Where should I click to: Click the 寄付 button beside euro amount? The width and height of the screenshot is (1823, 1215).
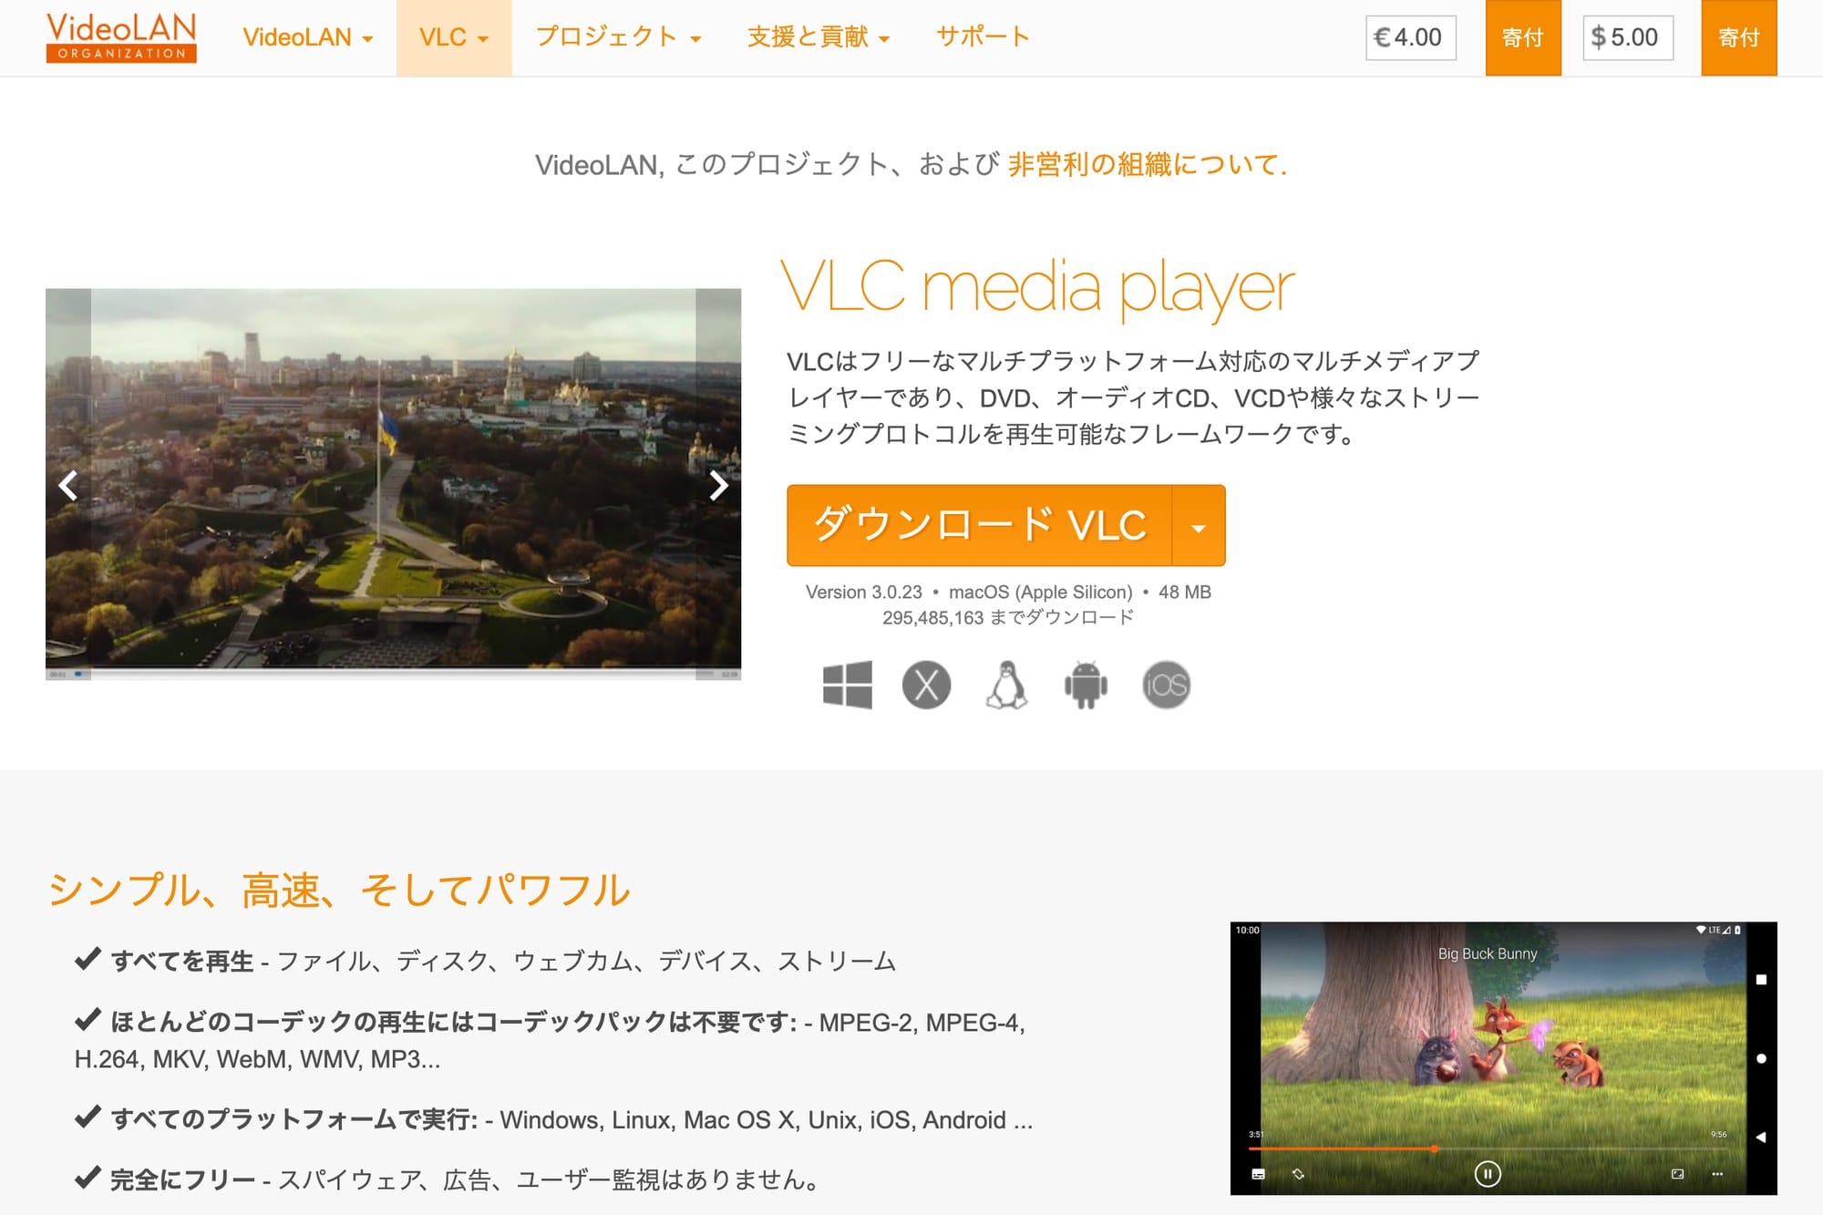click(1523, 37)
